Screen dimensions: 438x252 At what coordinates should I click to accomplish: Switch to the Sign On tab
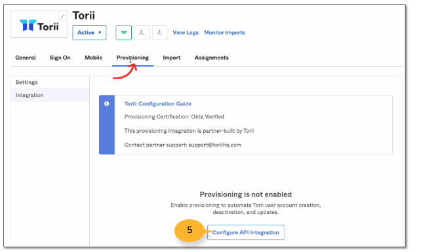click(60, 58)
